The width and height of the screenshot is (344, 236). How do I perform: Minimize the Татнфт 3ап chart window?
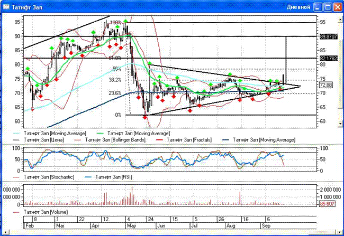318,7
